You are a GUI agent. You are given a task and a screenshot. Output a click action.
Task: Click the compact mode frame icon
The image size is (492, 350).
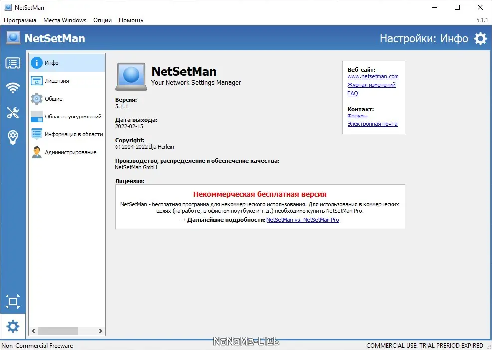pos(13,301)
